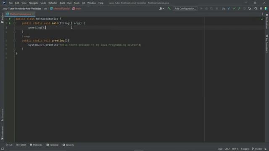Open the Problems tool window tab
269x151 pixels.
coord(36,145)
